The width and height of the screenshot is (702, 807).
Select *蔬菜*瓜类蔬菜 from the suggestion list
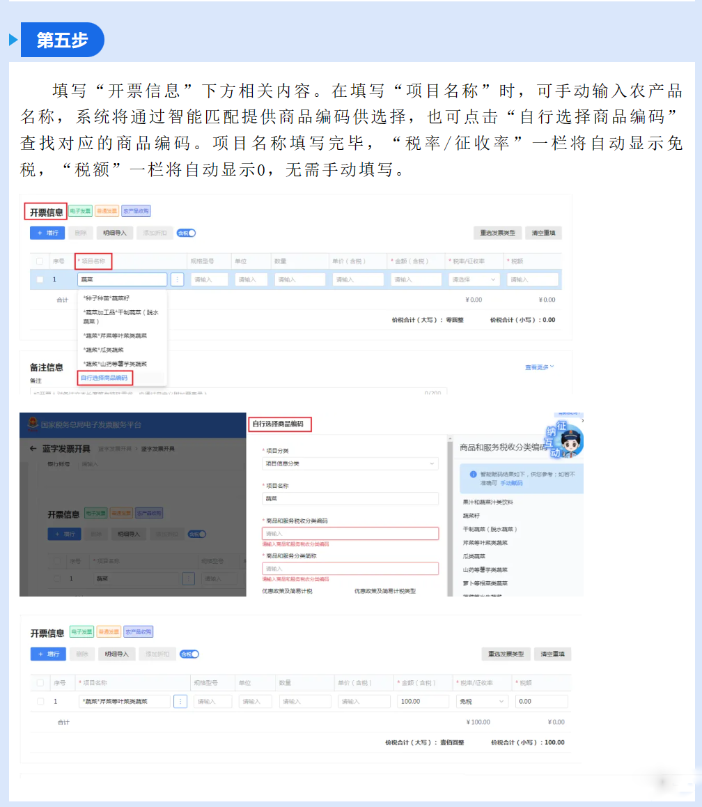(103, 350)
